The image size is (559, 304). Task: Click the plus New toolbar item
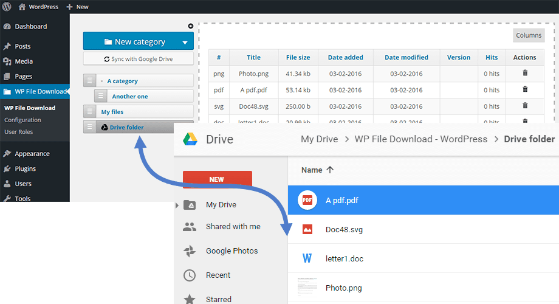(x=77, y=7)
